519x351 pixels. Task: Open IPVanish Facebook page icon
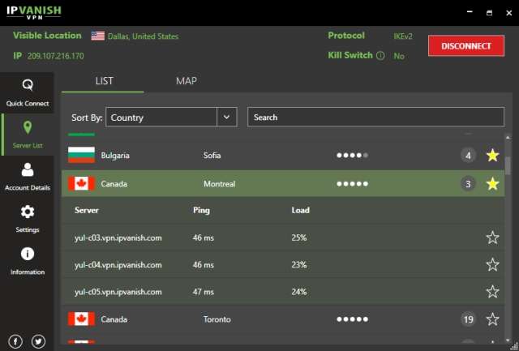15,341
